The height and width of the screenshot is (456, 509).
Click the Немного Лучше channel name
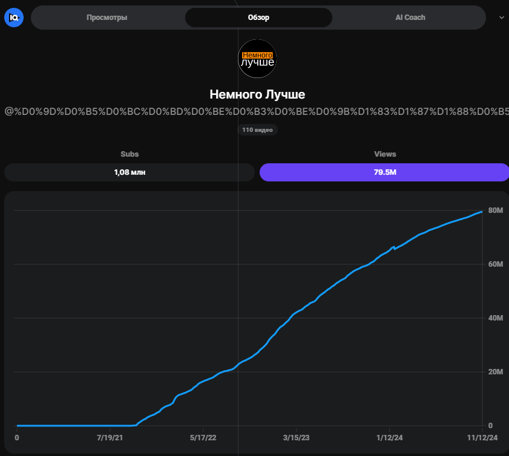point(257,94)
